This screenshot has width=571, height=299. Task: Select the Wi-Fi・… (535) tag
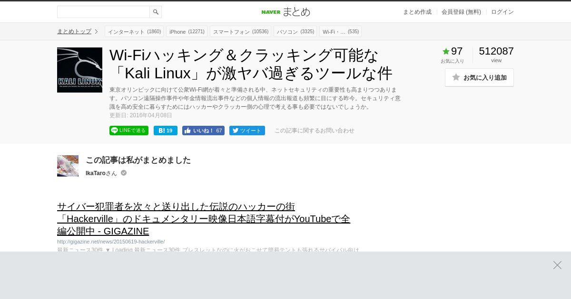click(x=340, y=31)
